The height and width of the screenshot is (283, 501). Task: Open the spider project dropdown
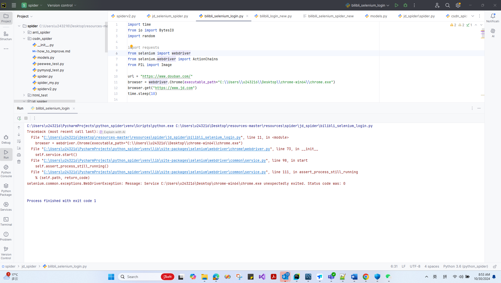(32, 5)
